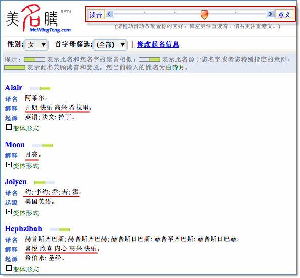Open the 修改起名信息 link
The height and width of the screenshot is (278, 300).
[158, 44]
